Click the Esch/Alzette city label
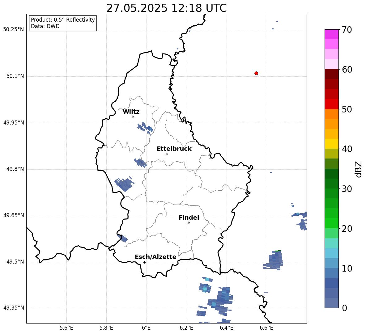The height and width of the screenshot is (334, 366). click(156, 257)
